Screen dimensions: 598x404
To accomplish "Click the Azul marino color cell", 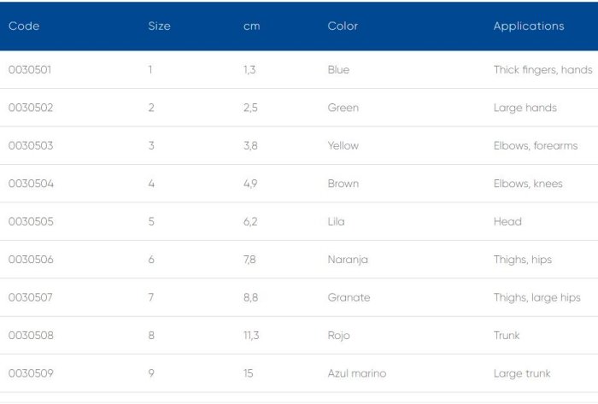I will (357, 373).
